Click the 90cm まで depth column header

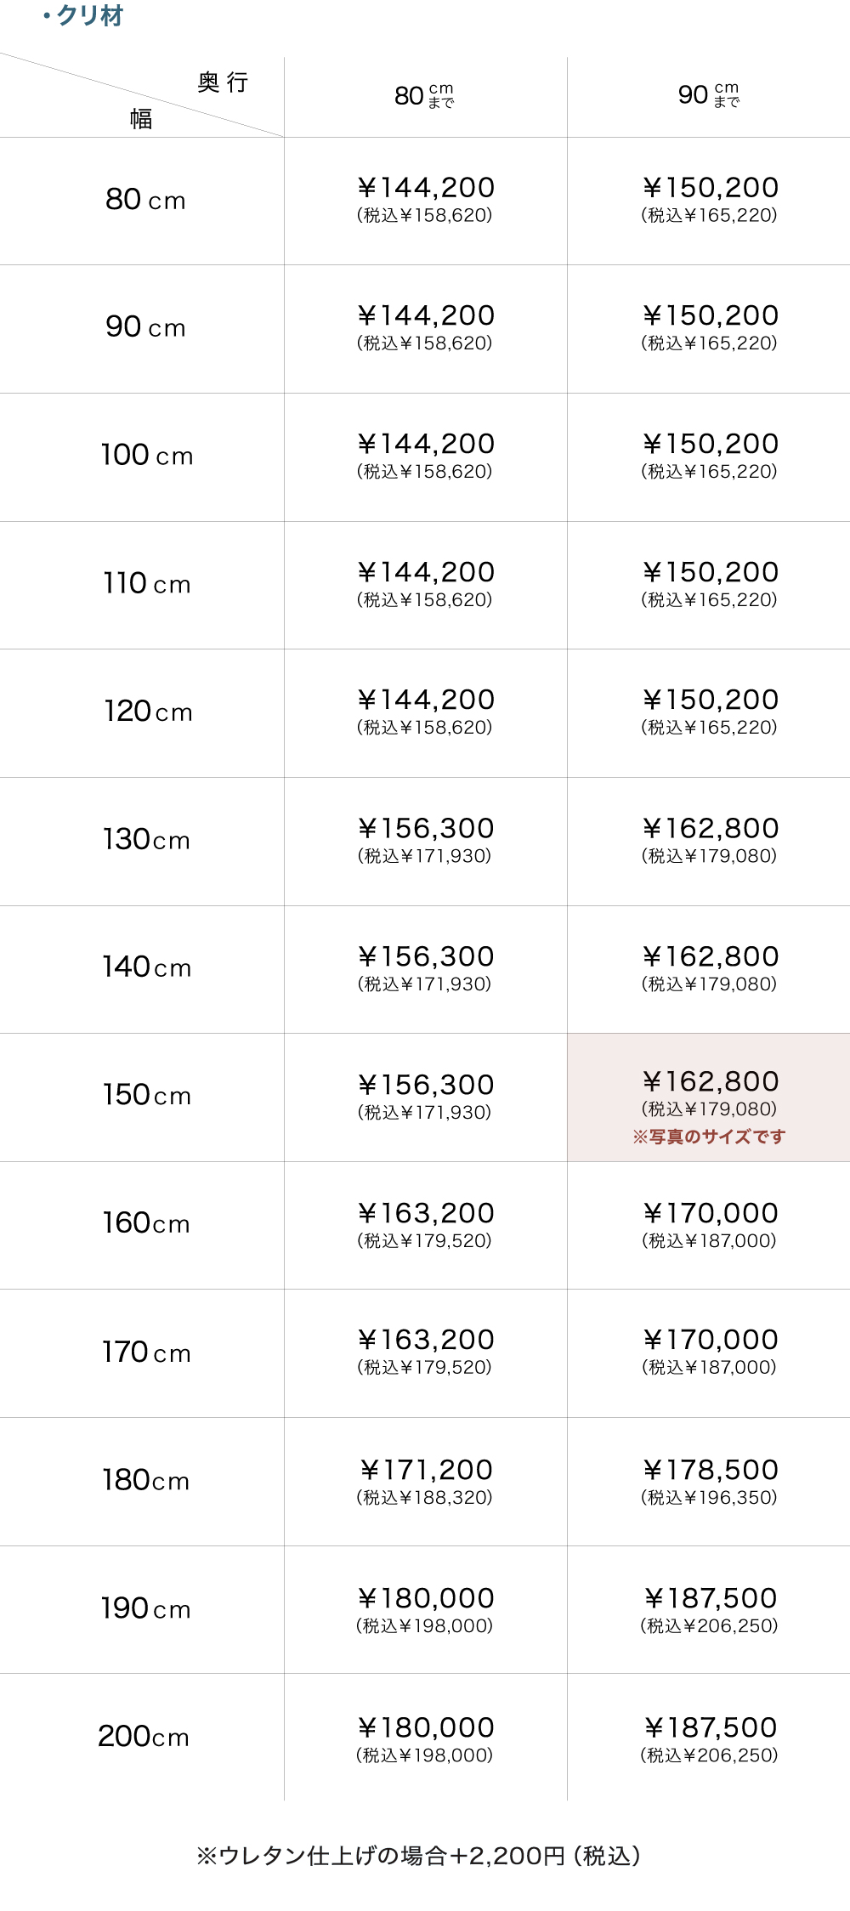[709, 95]
